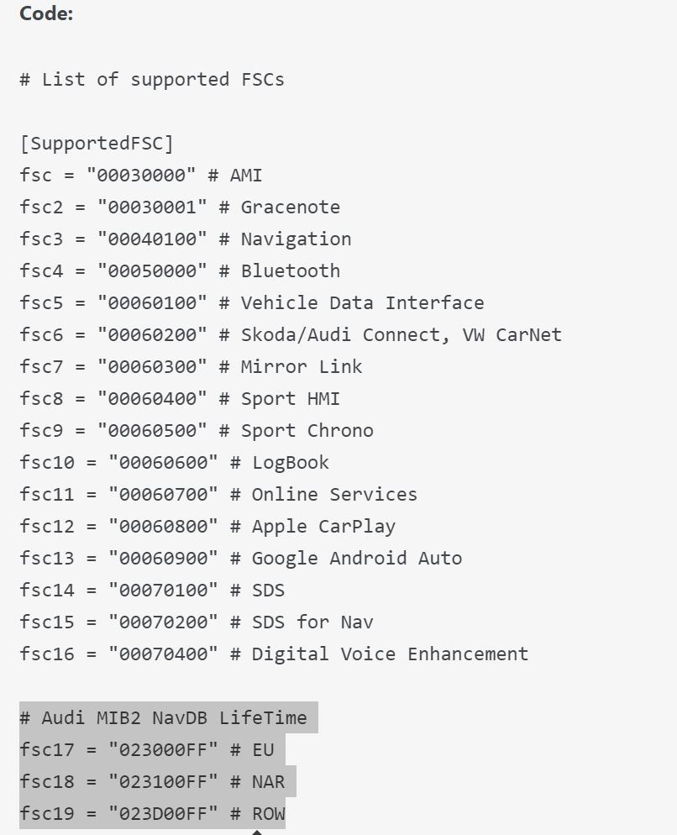
Task: Click the fsc10 LogBook line
Action: (x=175, y=463)
